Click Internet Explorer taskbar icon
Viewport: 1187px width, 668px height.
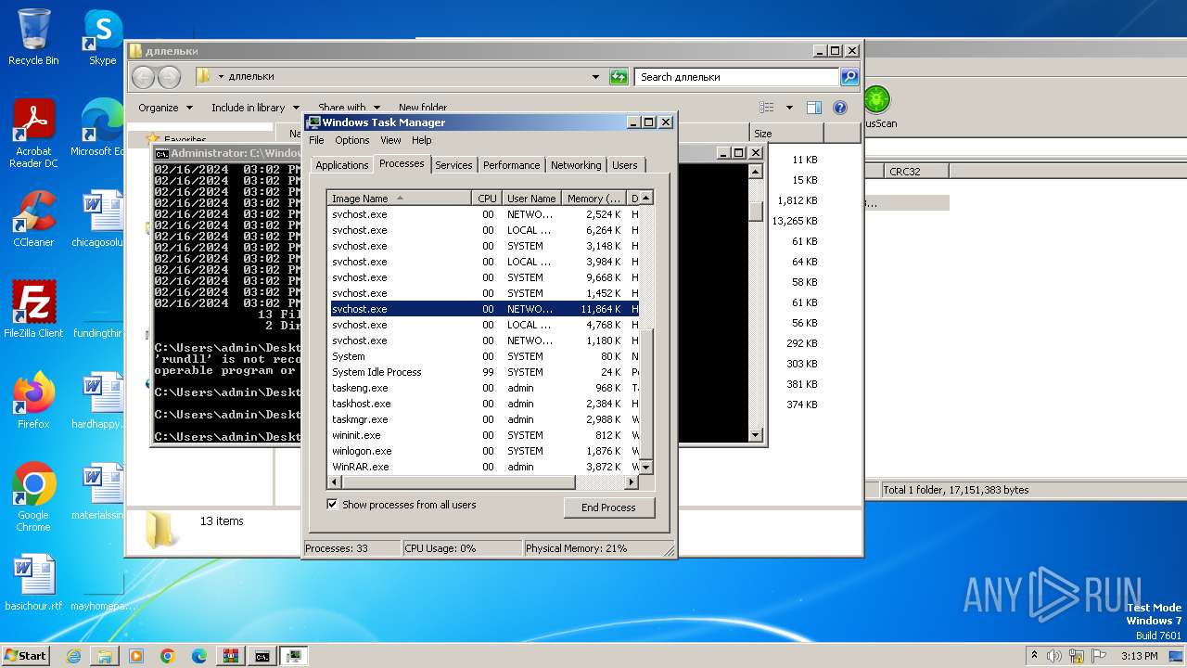(73, 656)
